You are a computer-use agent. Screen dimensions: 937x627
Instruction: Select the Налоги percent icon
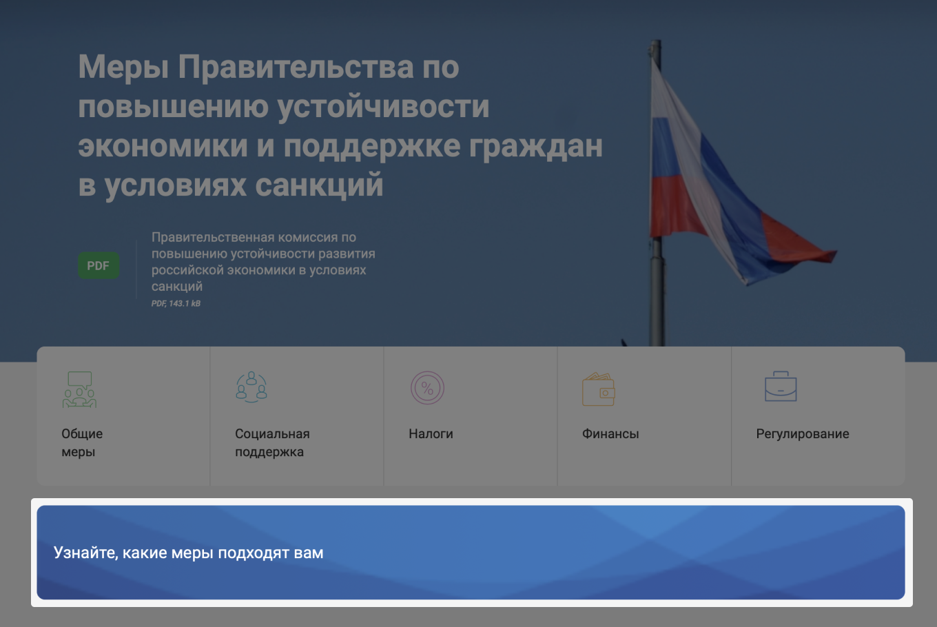tap(427, 388)
